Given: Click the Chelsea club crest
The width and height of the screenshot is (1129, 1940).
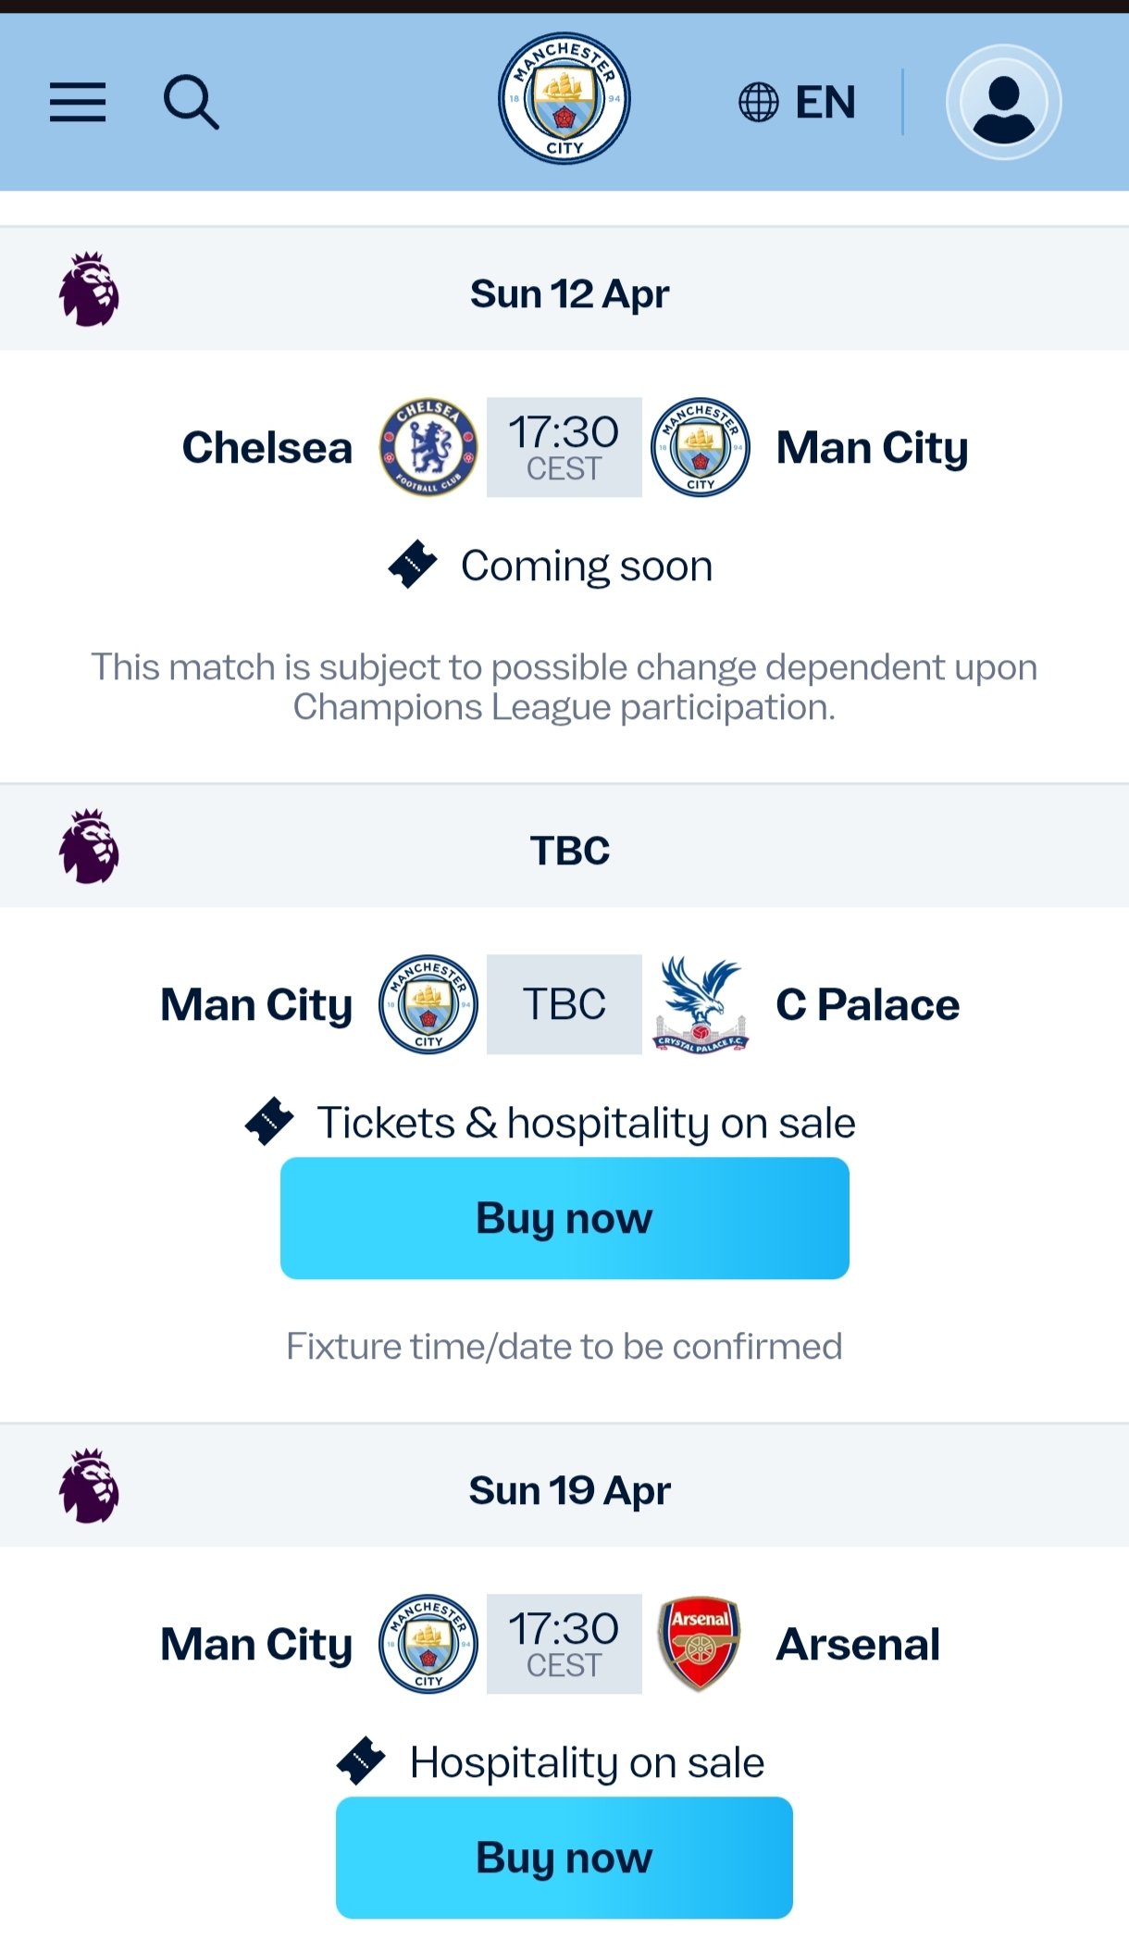Looking at the screenshot, I should 428,448.
